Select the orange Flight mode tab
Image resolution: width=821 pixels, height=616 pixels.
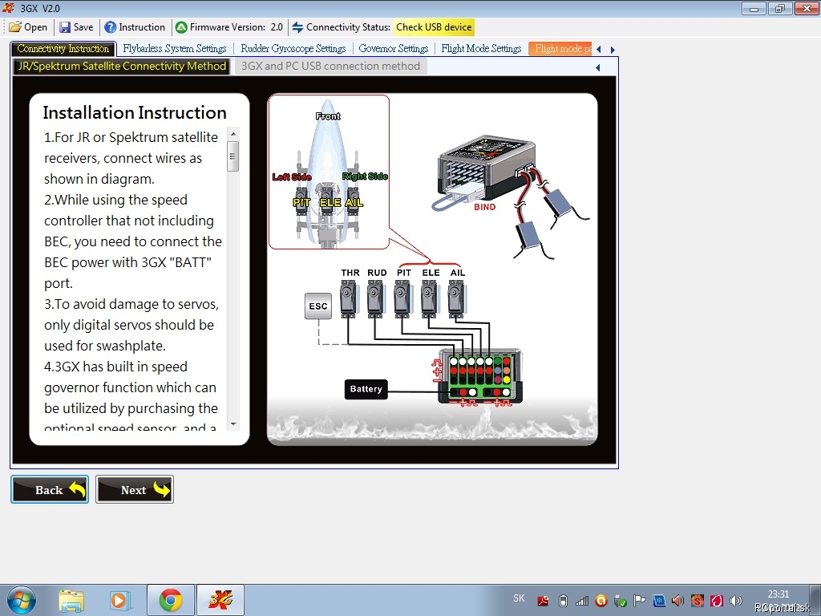560,49
